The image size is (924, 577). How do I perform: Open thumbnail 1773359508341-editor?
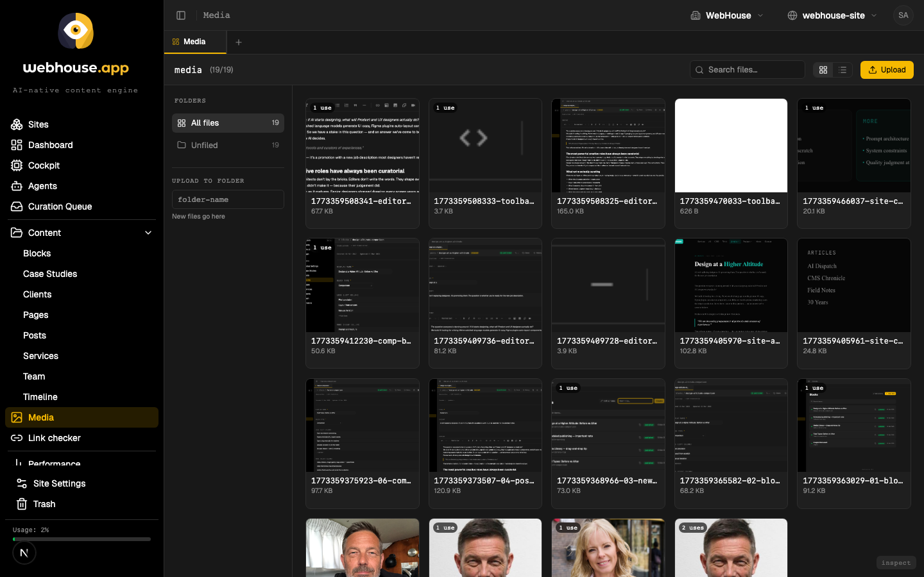363,146
